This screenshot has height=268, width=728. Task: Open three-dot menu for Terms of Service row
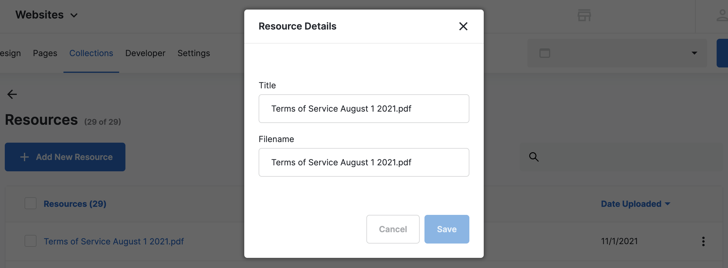(703, 241)
